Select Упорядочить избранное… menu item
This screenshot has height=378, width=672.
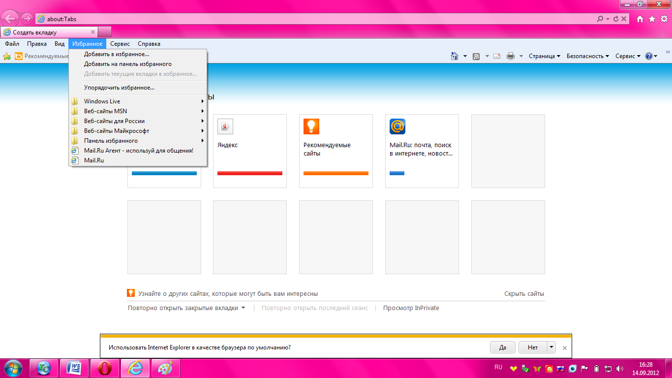tap(138, 88)
